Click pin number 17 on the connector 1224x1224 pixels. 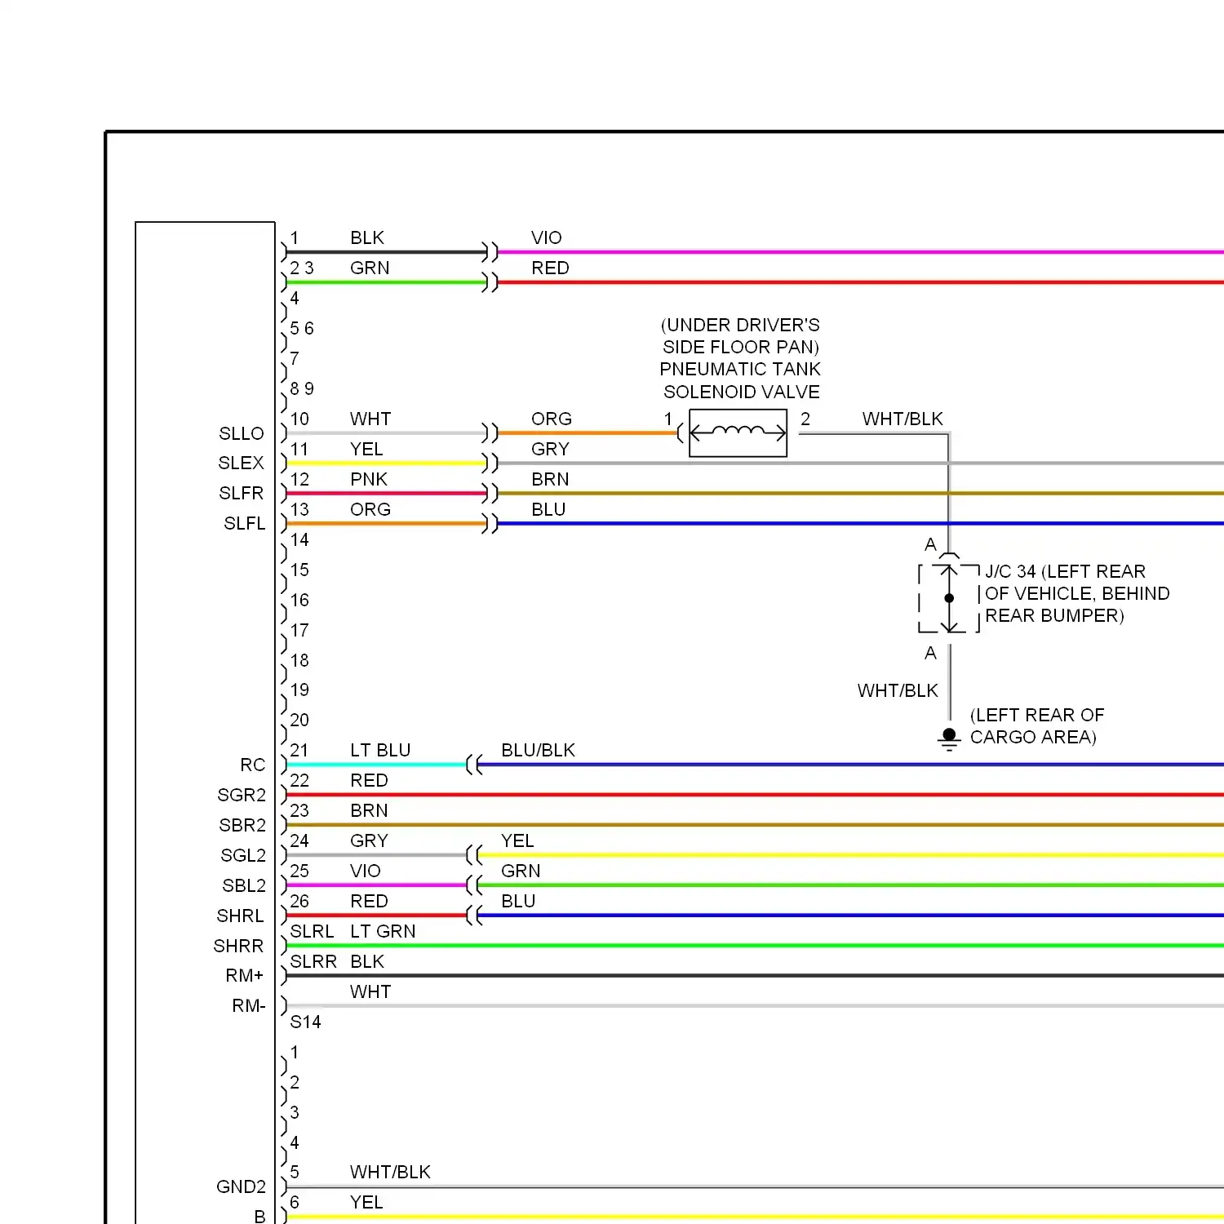click(299, 630)
